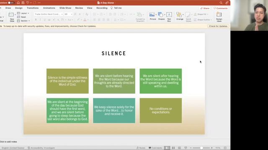Open the Design tab
Image resolution: width=268 pixels, height=150 pixels.
pos(18,8)
